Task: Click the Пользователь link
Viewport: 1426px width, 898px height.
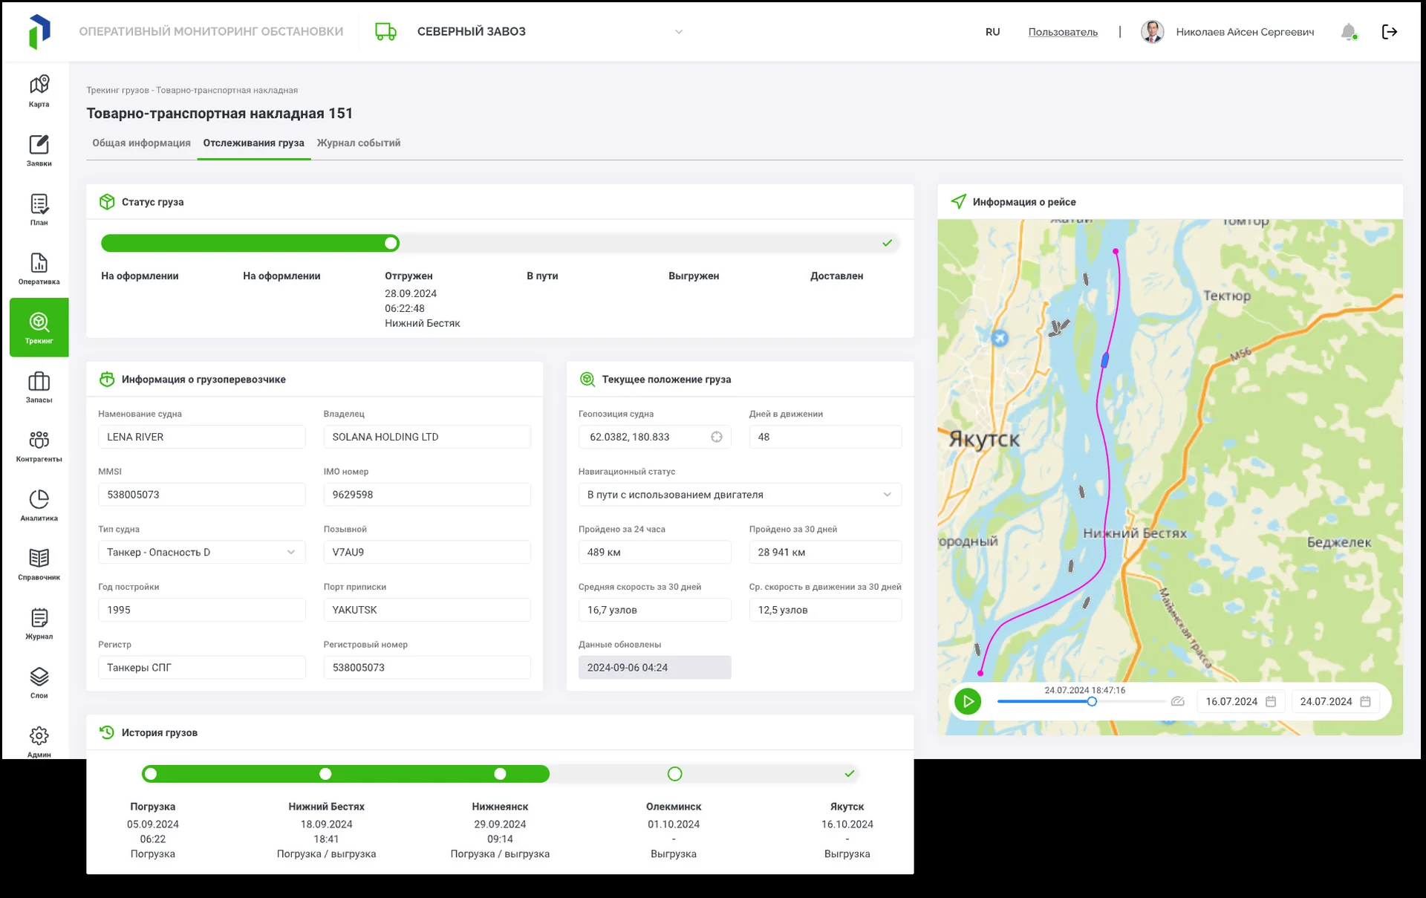Action: pos(1063,32)
